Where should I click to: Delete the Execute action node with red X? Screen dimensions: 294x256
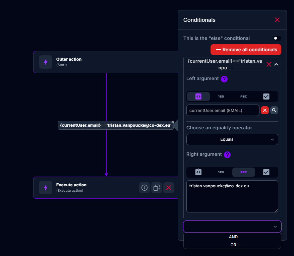pyautogui.click(x=169, y=188)
